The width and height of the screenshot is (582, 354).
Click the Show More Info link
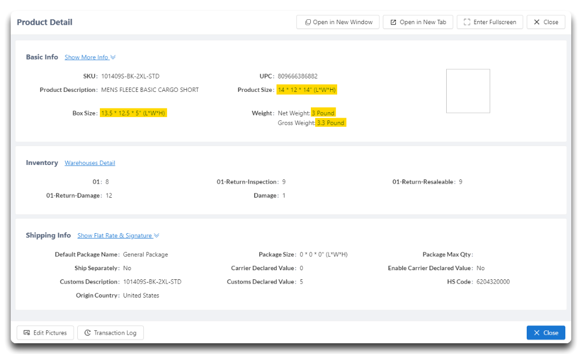pyautogui.click(x=86, y=57)
